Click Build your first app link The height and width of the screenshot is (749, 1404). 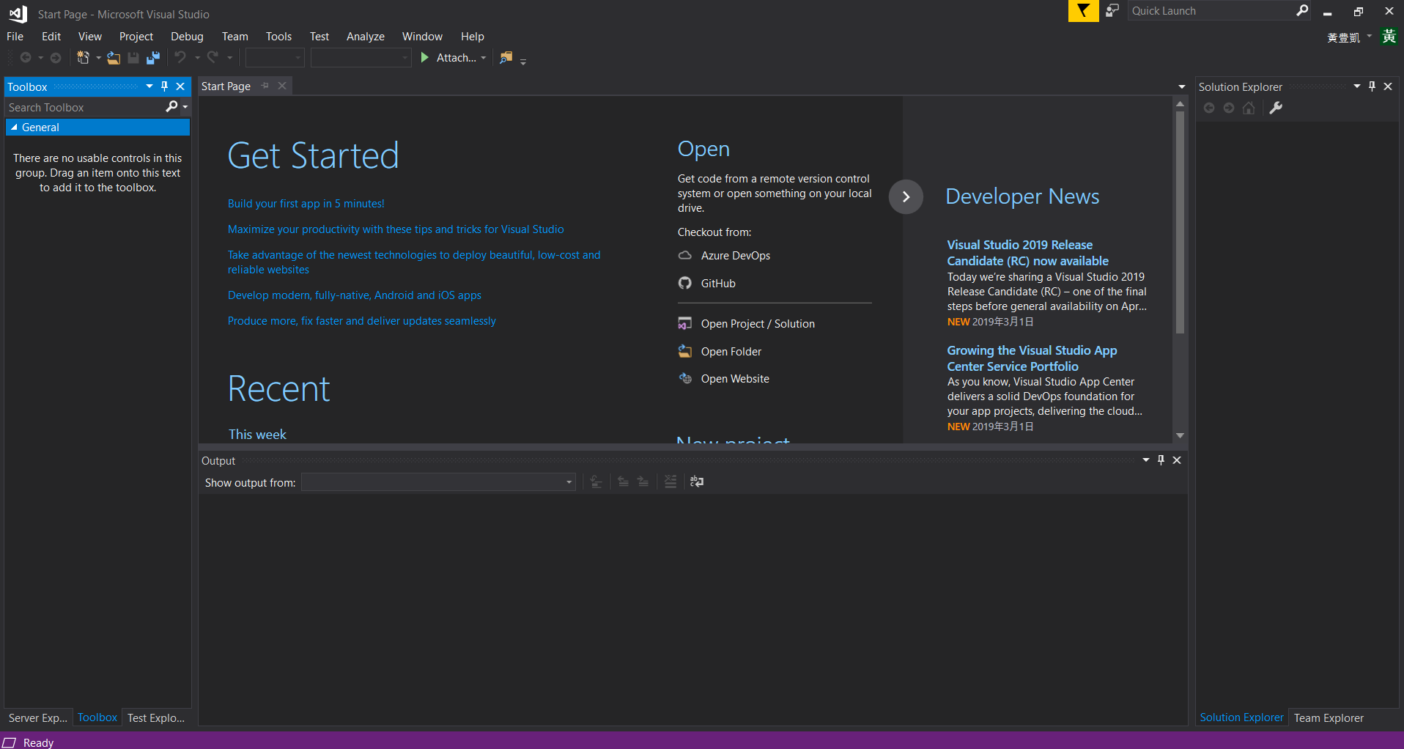tap(306, 204)
